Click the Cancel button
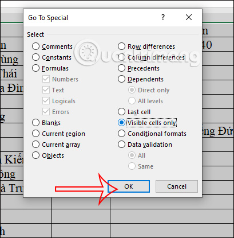 point(177,186)
